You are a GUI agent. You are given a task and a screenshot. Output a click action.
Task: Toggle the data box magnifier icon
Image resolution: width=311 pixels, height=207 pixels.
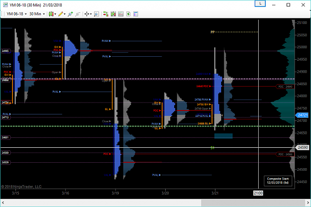pyautogui.click(x=97, y=14)
